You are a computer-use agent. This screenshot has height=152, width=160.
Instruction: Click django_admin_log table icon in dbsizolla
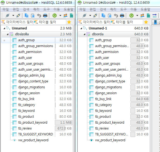pos(15,75)
